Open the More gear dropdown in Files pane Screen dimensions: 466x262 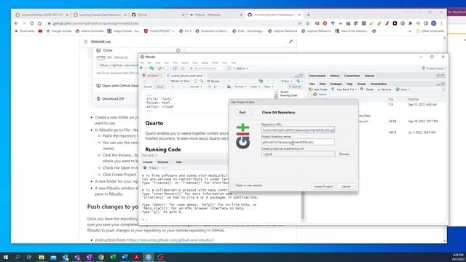(x=403, y=90)
